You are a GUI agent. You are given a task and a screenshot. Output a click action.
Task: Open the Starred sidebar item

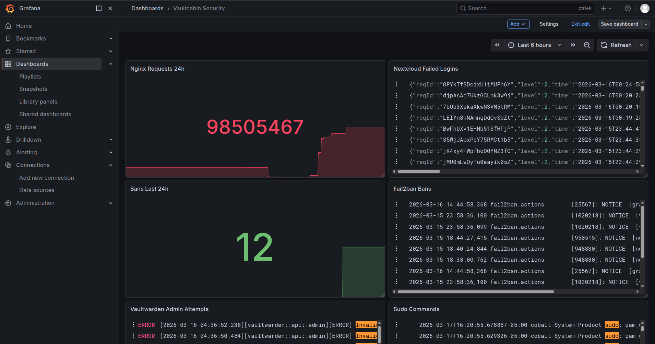tap(26, 51)
